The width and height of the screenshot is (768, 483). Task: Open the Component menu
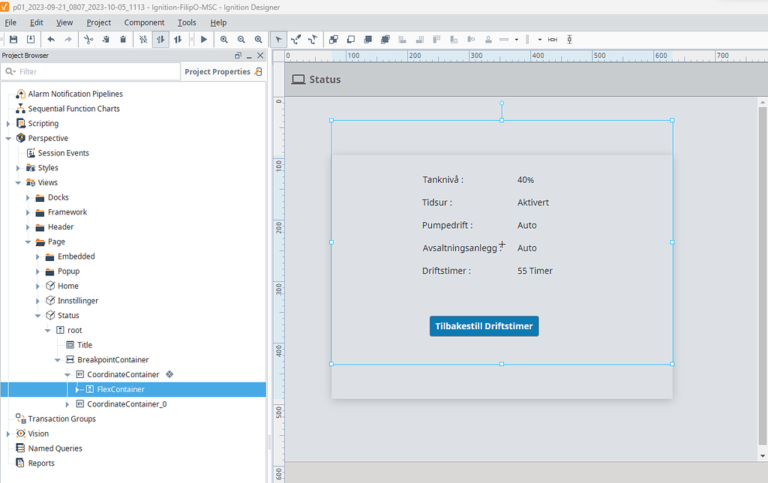point(142,22)
